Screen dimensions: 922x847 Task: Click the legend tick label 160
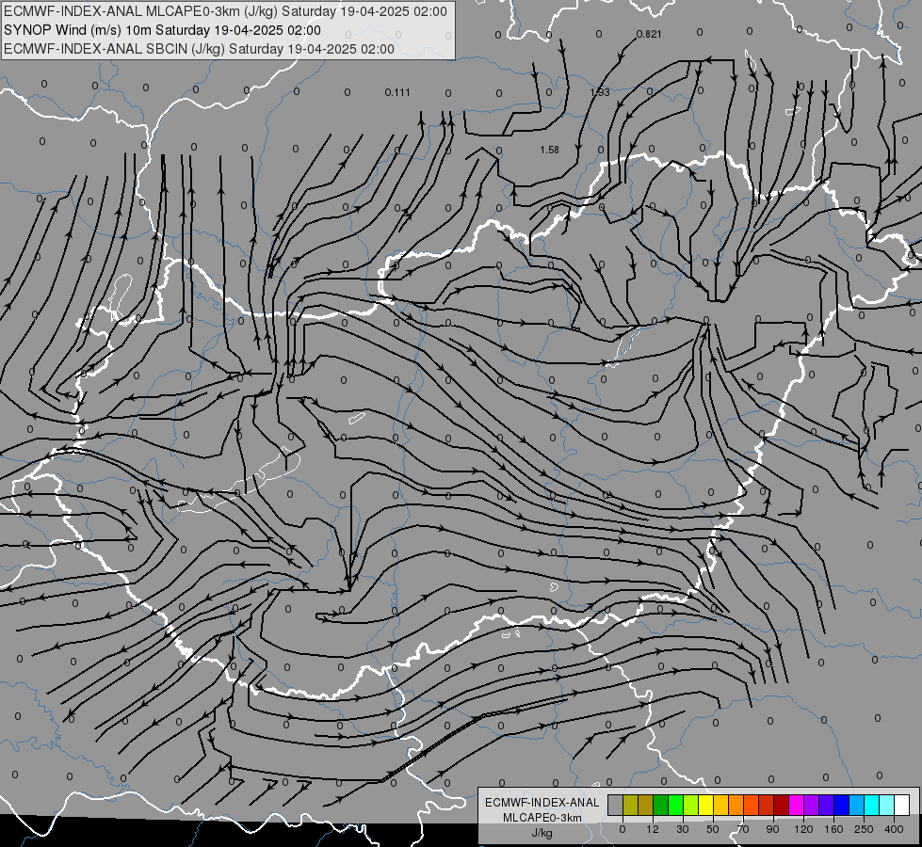(833, 829)
